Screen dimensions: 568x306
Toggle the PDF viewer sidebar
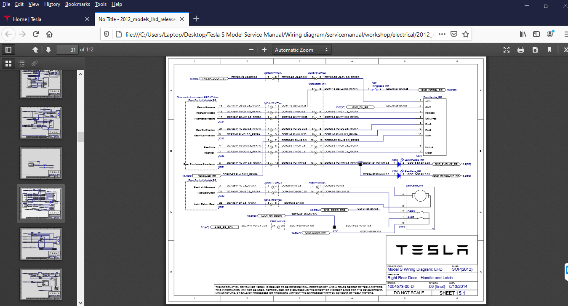[x=8, y=50]
